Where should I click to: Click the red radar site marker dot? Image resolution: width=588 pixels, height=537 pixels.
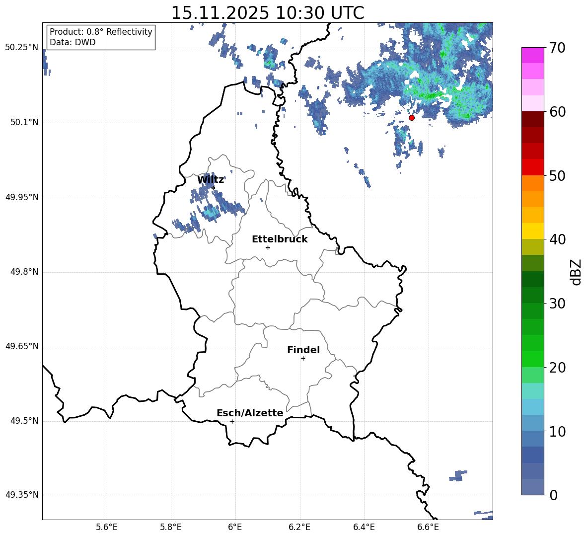411,118
